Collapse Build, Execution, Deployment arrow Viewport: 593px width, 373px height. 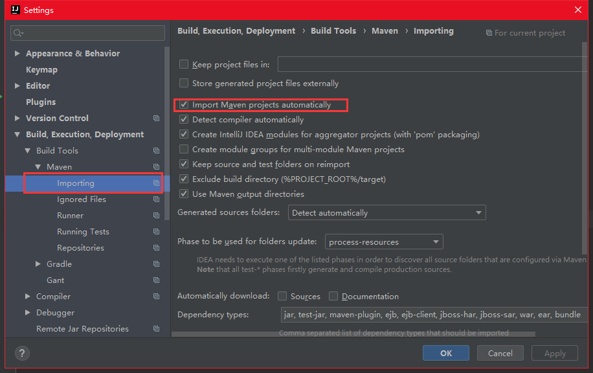(x=17, y=134)
